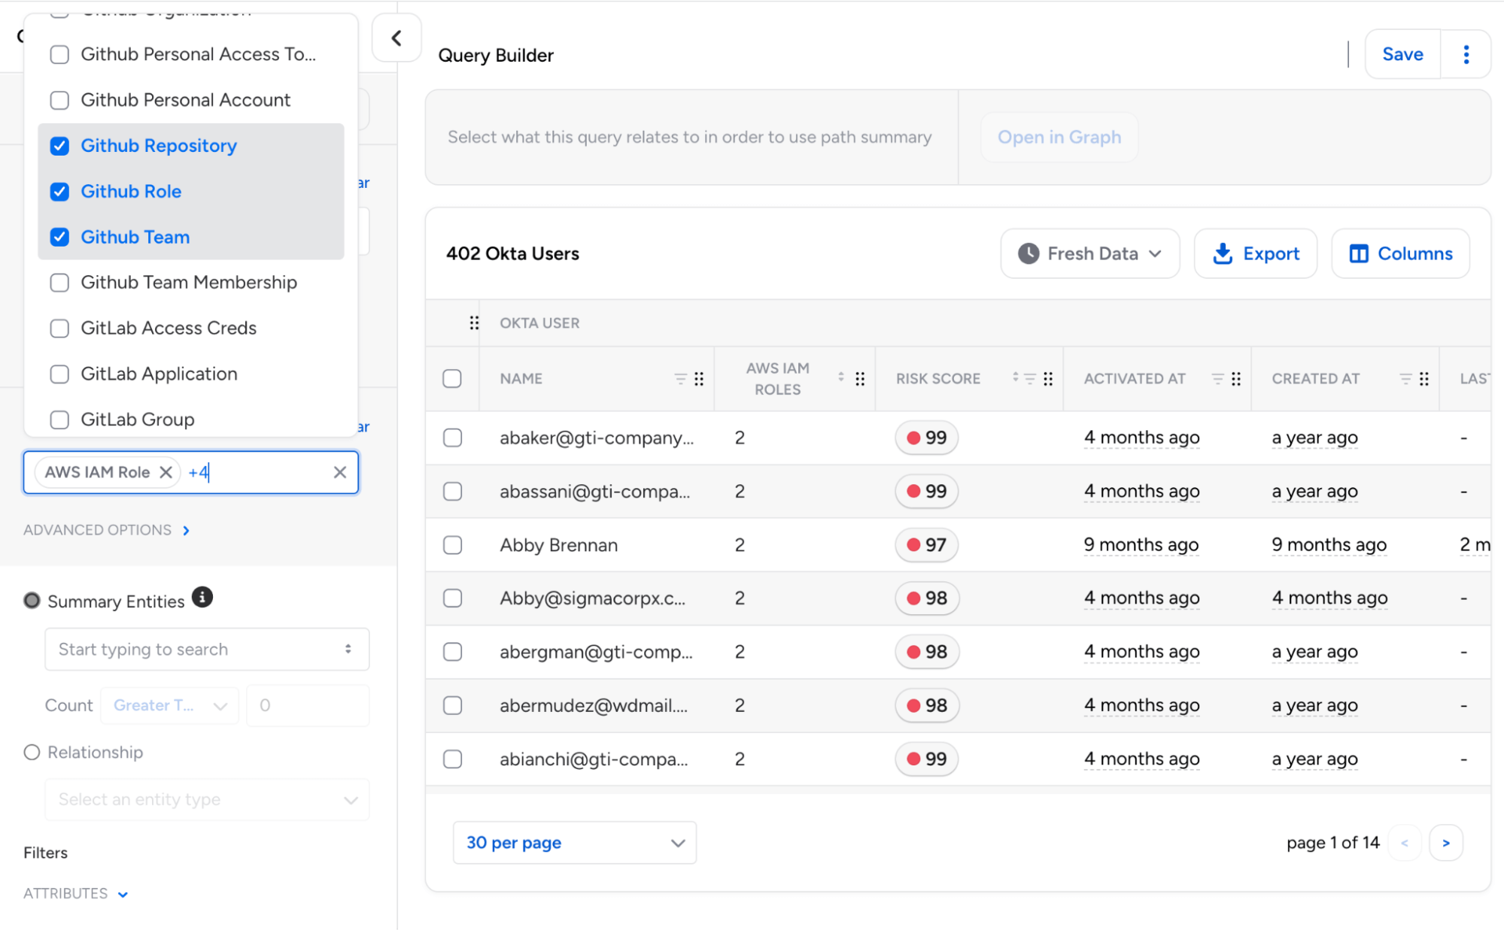Clear all selected entity types
This screenshot has width=1504, height=930.
(x=340, y=472)
